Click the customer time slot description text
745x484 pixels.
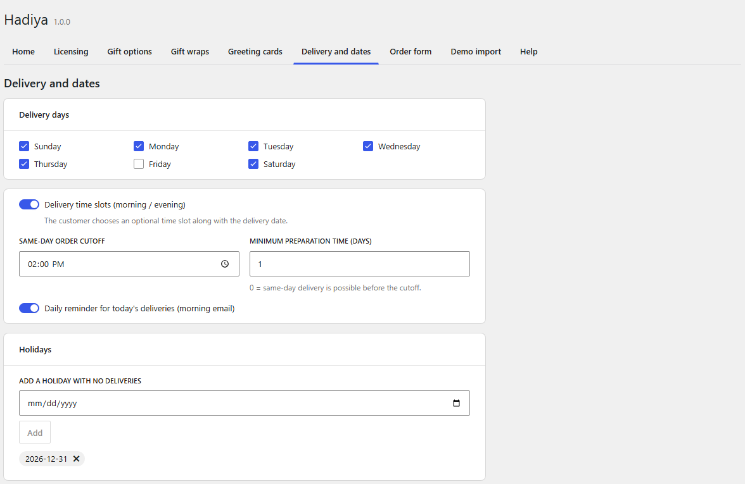pyautogui.click(x=166, y=221)
